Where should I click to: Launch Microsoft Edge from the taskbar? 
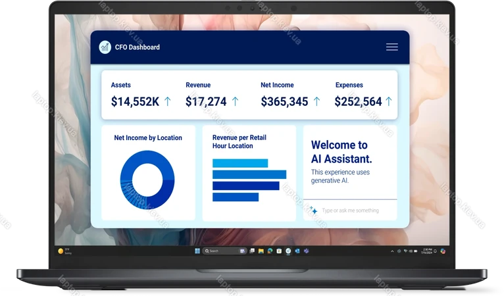(x=270, y=251)
